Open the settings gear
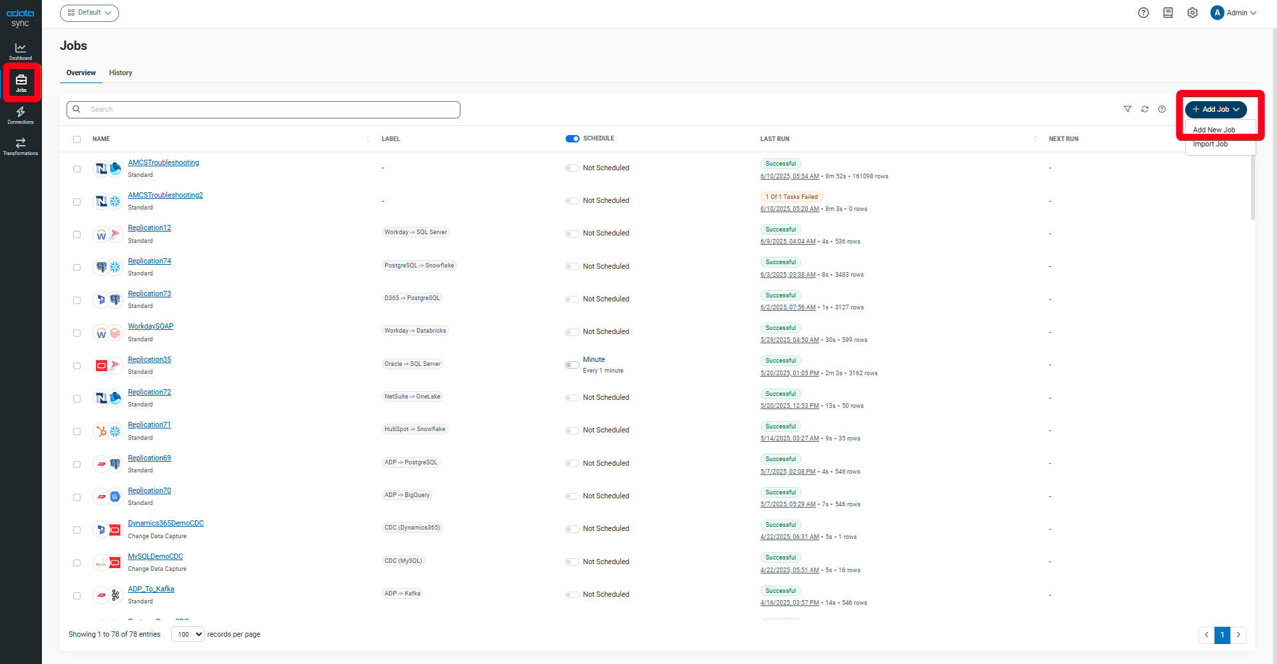 click(x=1192, y=13)
